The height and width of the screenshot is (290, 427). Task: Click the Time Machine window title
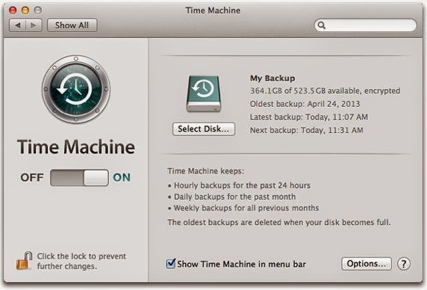coord(213,11)
